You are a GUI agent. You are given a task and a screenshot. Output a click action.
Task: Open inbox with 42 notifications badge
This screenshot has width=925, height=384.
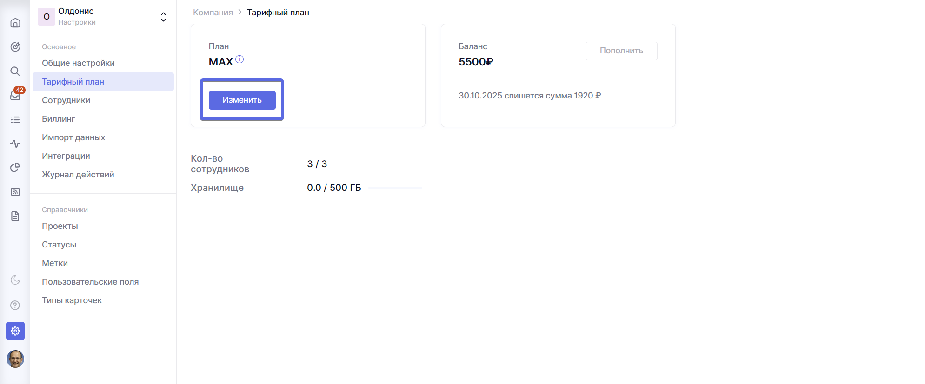click(15, 95)
